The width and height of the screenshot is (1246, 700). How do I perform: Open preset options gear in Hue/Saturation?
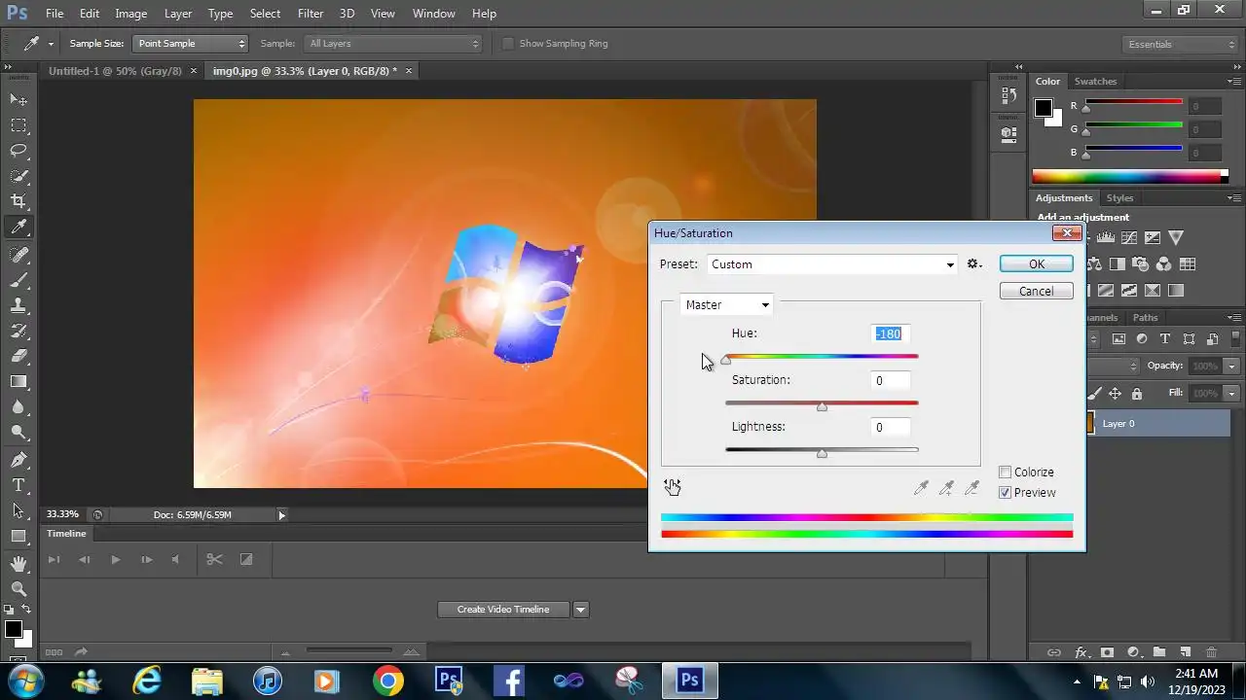(974, 264)
